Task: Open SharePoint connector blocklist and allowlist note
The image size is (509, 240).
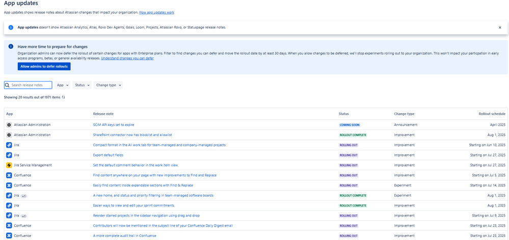Action: [x=132, y=135]
